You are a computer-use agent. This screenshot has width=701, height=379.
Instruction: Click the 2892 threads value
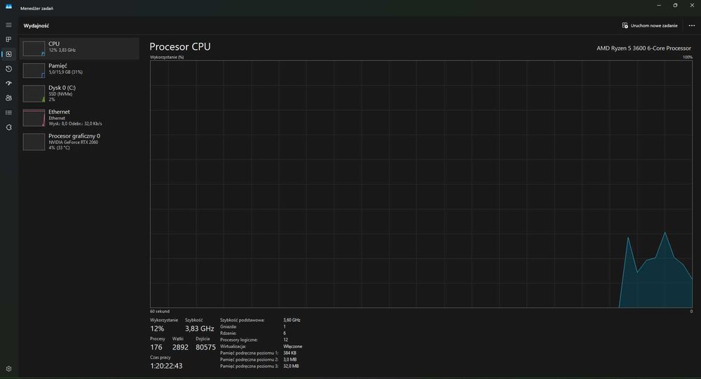pyautogui.click(x=180, y=347)
